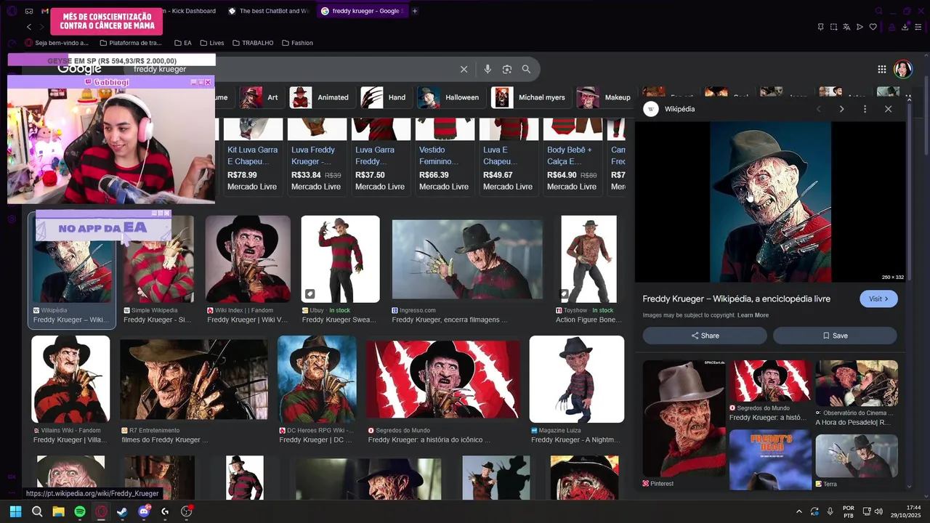
Task: Open the Freddy Krueger Wikipédia title link
Action: pyautogui.click(x=736, y=299)
